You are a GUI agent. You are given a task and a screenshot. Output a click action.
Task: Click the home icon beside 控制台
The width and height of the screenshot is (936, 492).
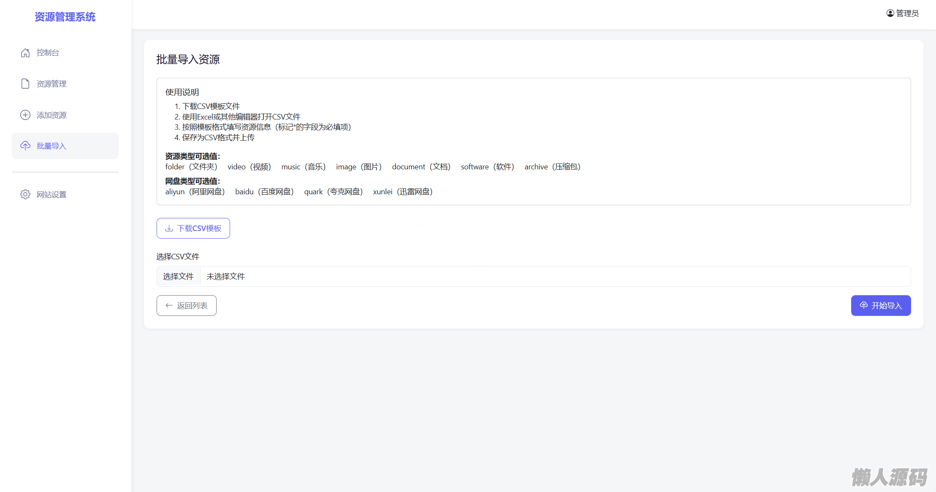[x=25, y=53]
